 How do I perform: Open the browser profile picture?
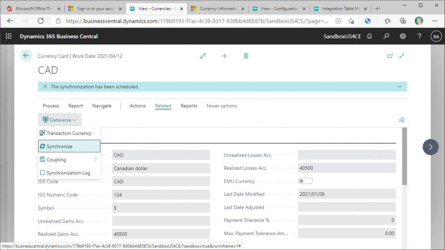pos(418,21)
